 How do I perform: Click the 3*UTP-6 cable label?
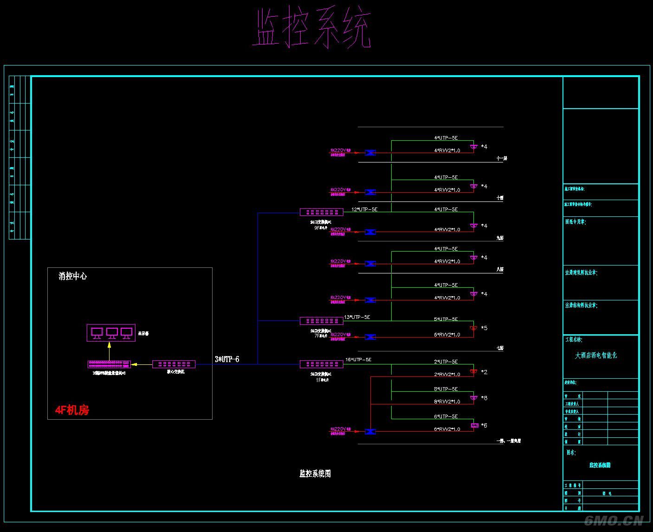(227, 359)
